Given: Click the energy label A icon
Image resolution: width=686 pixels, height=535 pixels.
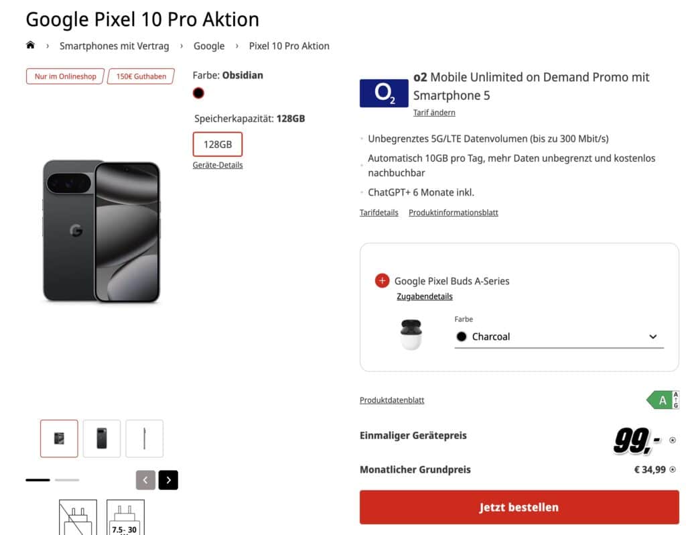Looking at the screenshot, I should [663, 400].
